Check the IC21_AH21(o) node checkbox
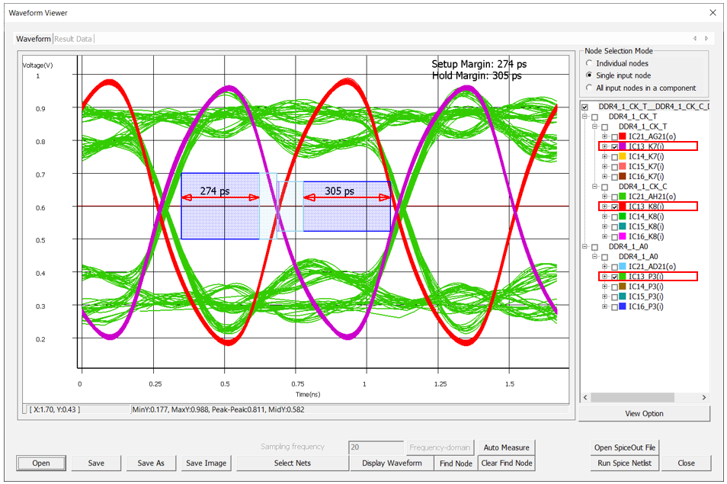 tap(614, 197)
